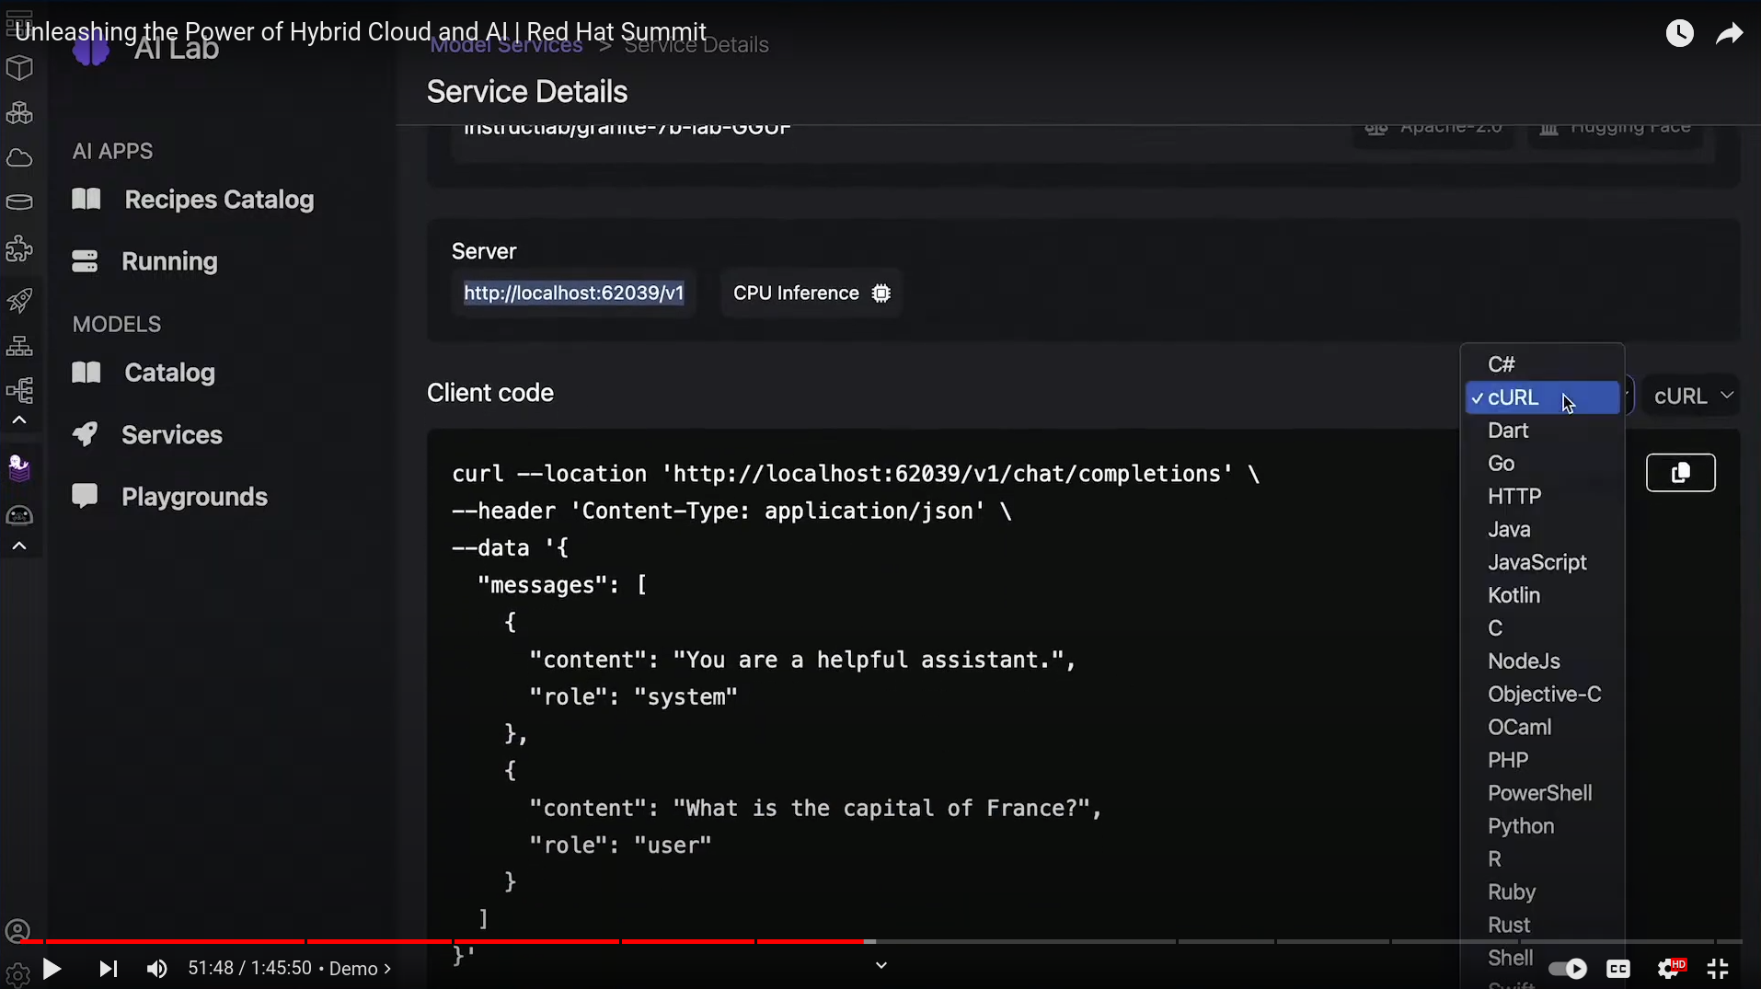Play the paused video
Viewport: 1761px width, 989px height.
(x=52, y=969)
